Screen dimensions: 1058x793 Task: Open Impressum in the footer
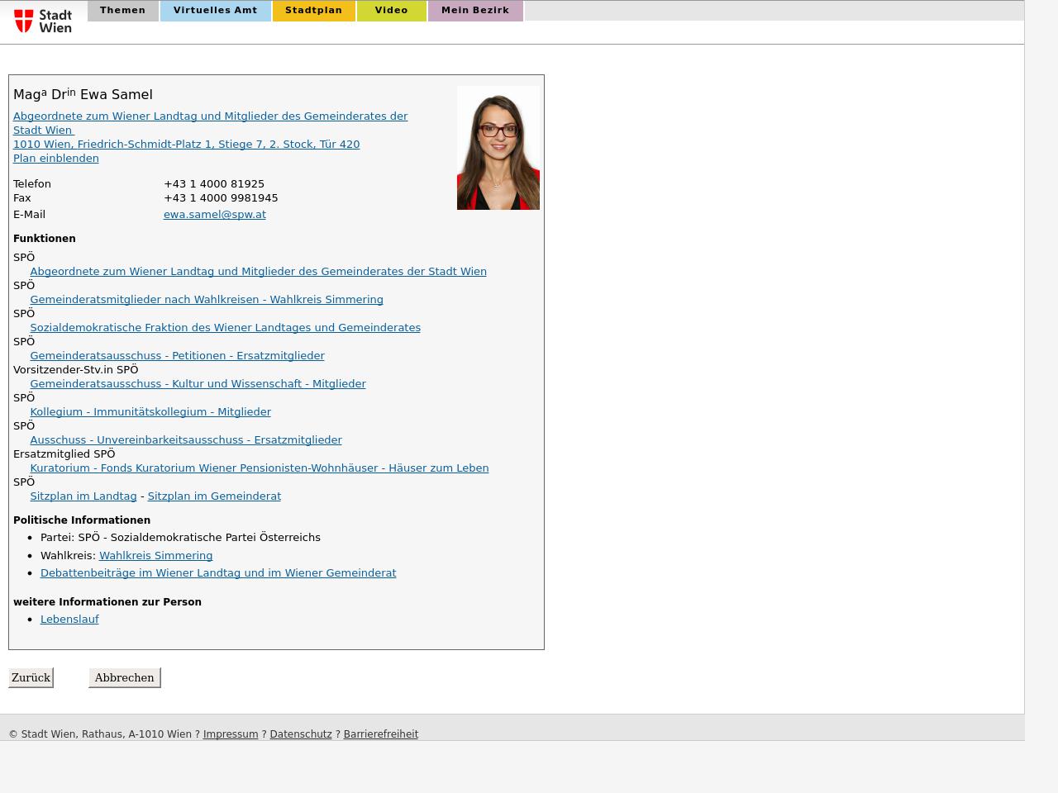[x=231, y=734]
